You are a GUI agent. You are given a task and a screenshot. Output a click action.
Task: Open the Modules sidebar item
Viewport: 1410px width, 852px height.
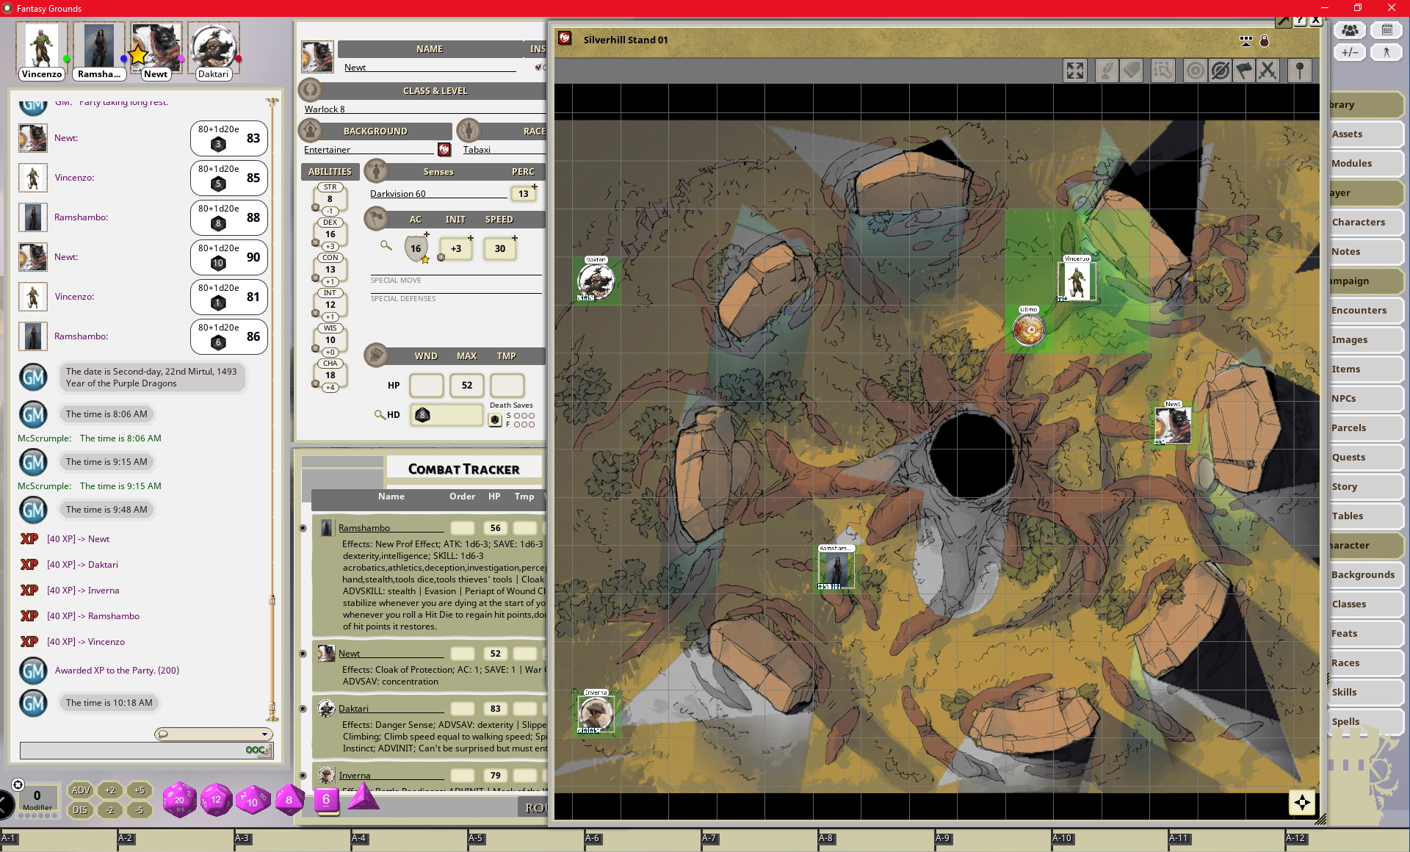click(x=1365, y=163)
